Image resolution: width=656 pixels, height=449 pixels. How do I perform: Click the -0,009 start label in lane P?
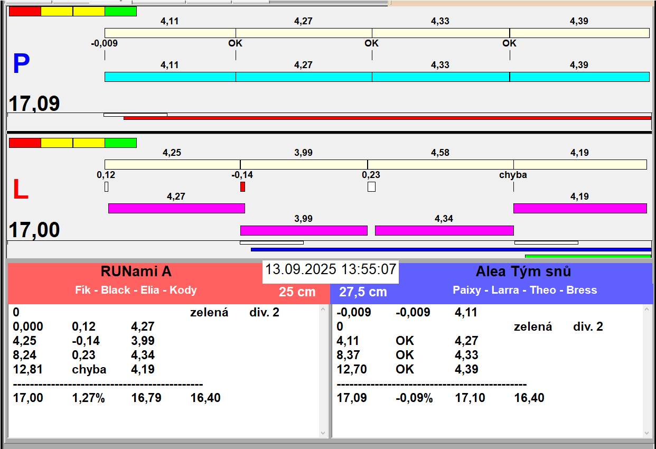(104, 43)
